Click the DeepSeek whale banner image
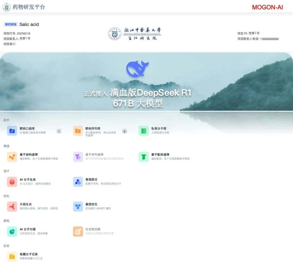The height and width of the screenshot is (267, 293). [x=137, y=69]
